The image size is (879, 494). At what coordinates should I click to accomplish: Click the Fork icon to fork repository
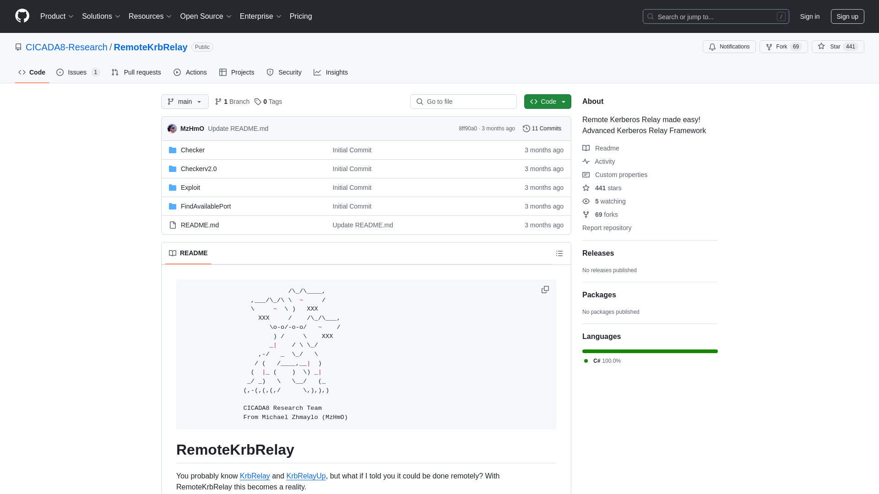tap(769, 47)
